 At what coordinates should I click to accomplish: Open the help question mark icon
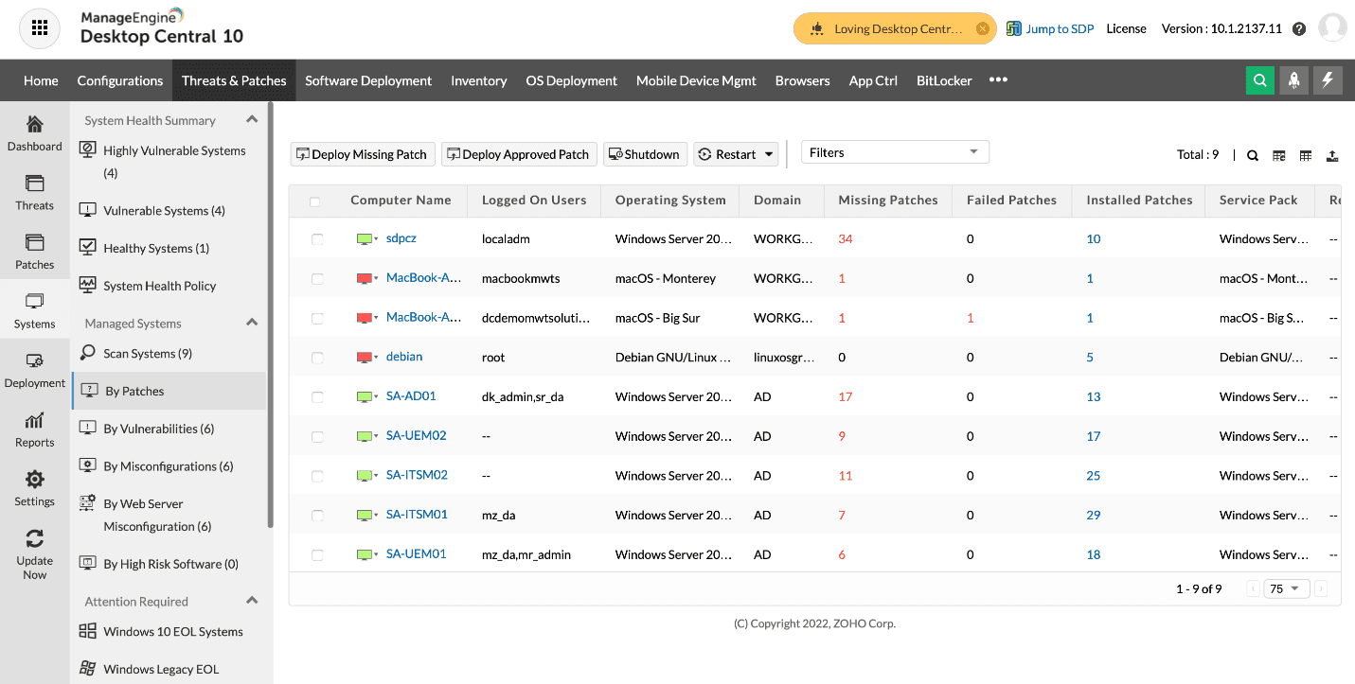[x=1299, y=29]
